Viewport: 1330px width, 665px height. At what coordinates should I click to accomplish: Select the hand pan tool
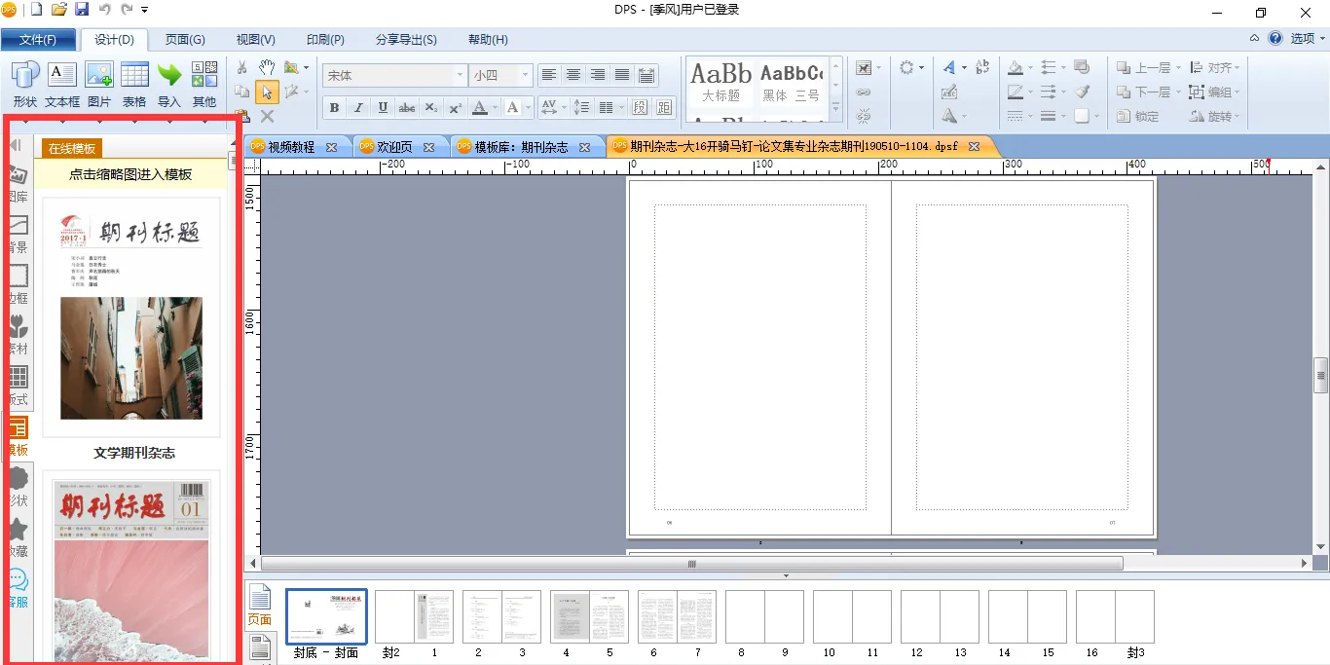[x=267, y=67]
